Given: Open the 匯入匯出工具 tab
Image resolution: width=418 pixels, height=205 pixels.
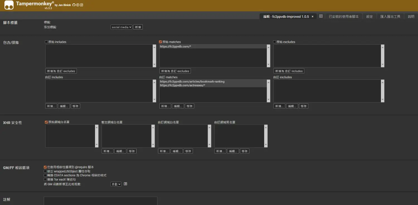Looking at the screenshot, I should click(x=390, y=17).
